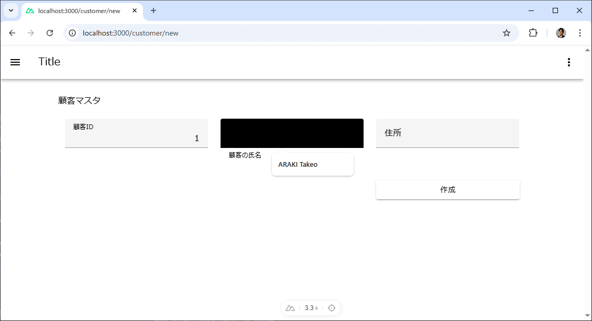Viewport: 592px width, 321px height.
Task: Click the blacked-out customer name field
Action: (x=292, y=133)
